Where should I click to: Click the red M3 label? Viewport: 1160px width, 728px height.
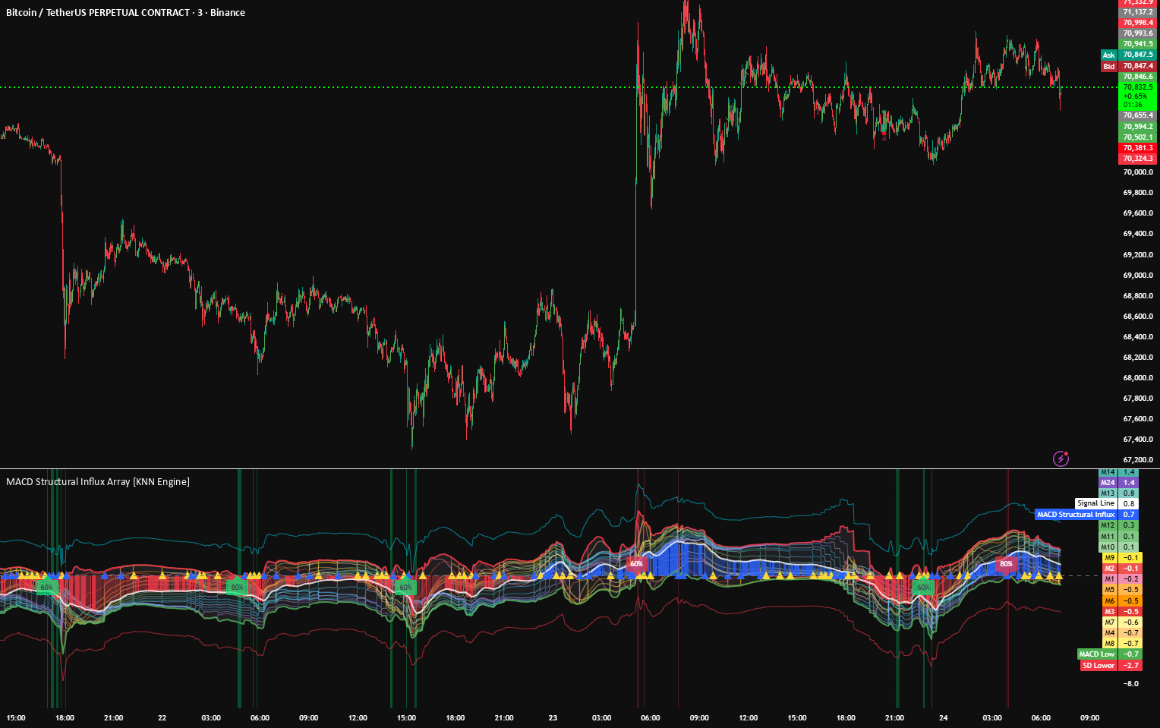click(x=1109, y=611)
